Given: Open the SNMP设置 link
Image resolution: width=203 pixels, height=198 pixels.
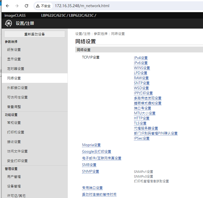Looking at the screenshot, I should (91, 172).
